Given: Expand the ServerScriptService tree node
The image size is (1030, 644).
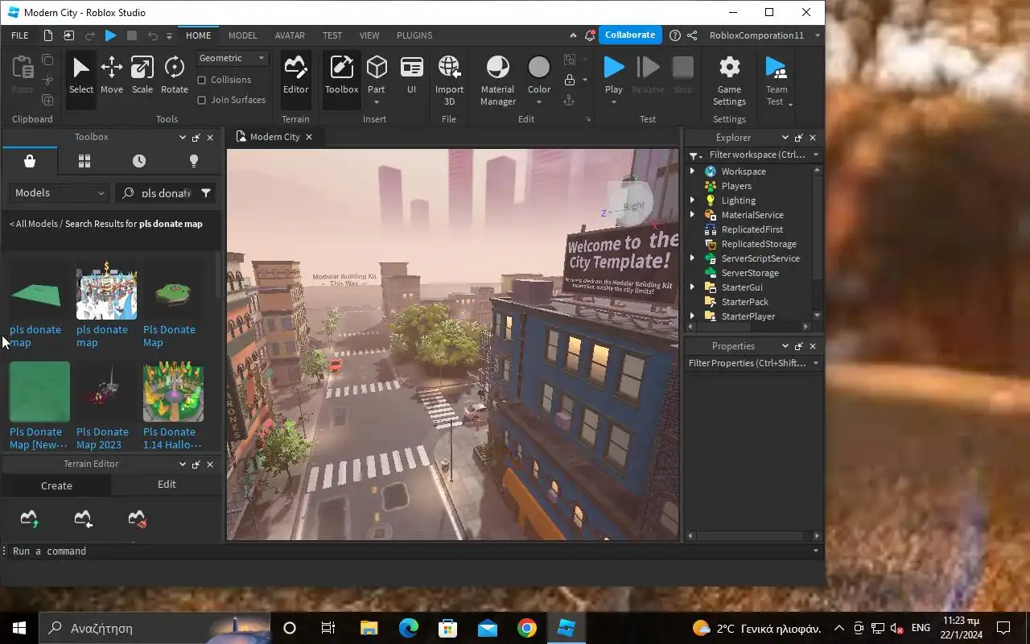Looking at the screenshot, I should (x=692, y=258).
